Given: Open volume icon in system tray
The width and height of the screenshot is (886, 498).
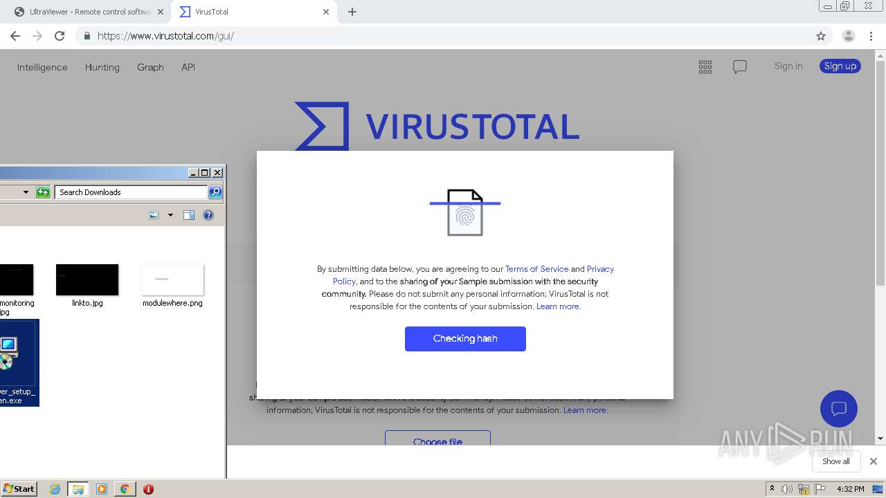Looking at the screenshot, I should (x=787, y=489).
